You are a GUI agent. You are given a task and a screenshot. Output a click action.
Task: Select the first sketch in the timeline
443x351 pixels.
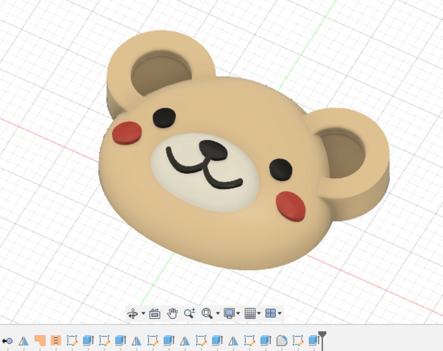pyautogui.click(x=72, y=341)
